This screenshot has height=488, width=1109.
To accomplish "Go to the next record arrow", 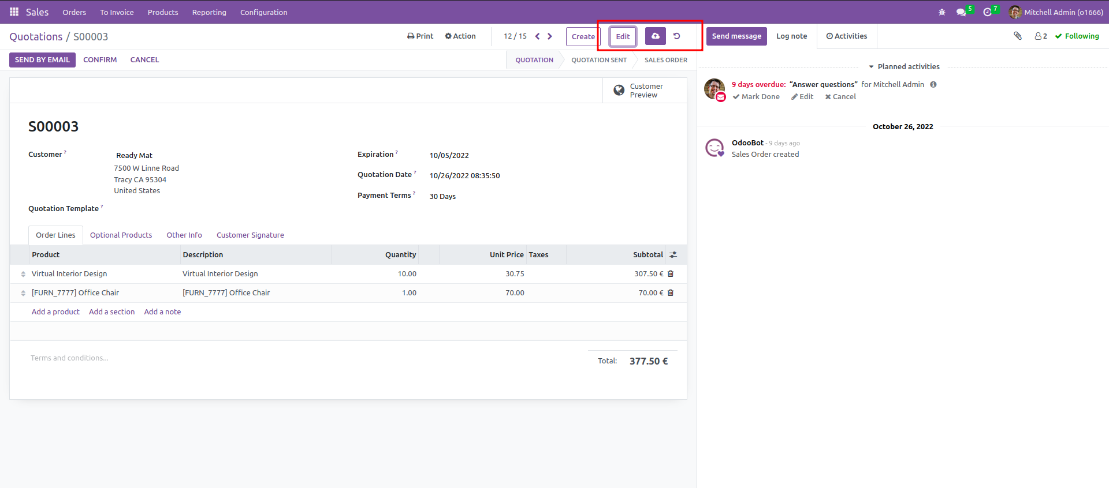I will pos(550,36).
